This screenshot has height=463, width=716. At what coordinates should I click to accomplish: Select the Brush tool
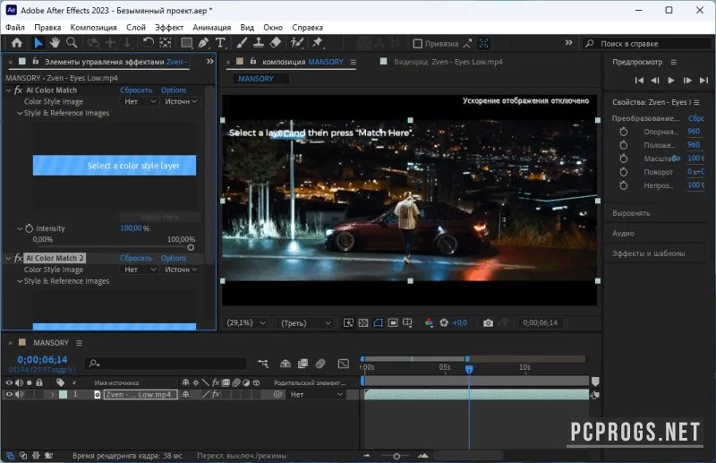tap(242, 43)
